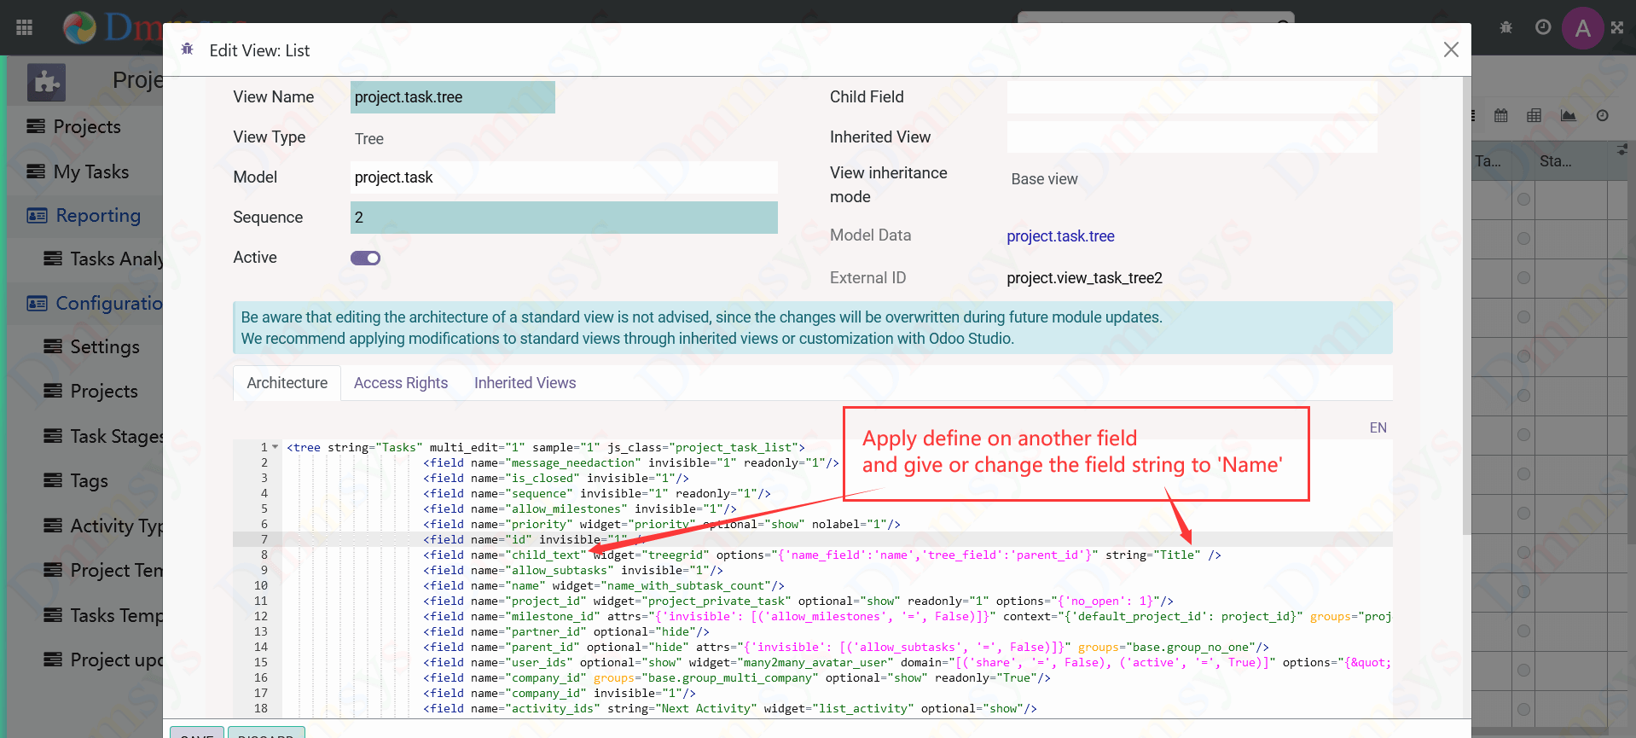
Task: Click the Model input field
Action: point(564,177)
